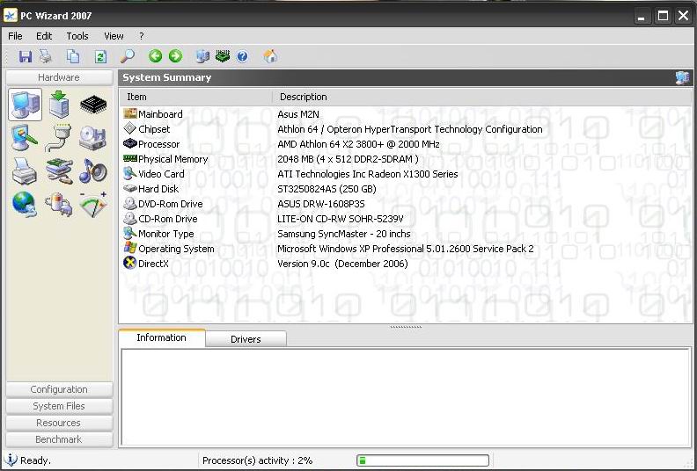
Task: Select the CD-Rom Drive row
Action: (406, 219)
